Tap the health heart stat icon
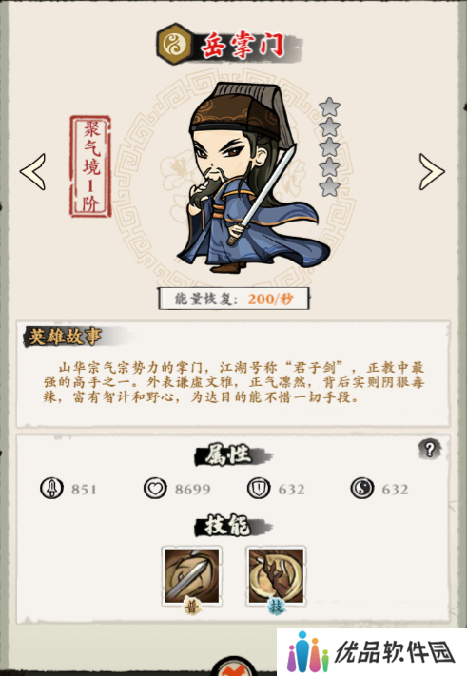Image resolution: width=467 pixels, height=676 pixels. click(x=155, y=489)
